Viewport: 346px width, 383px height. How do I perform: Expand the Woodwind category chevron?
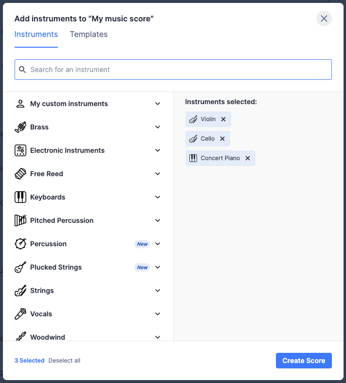[158, 337]
